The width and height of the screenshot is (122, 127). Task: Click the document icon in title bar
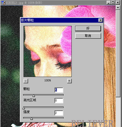pos(3,3)
